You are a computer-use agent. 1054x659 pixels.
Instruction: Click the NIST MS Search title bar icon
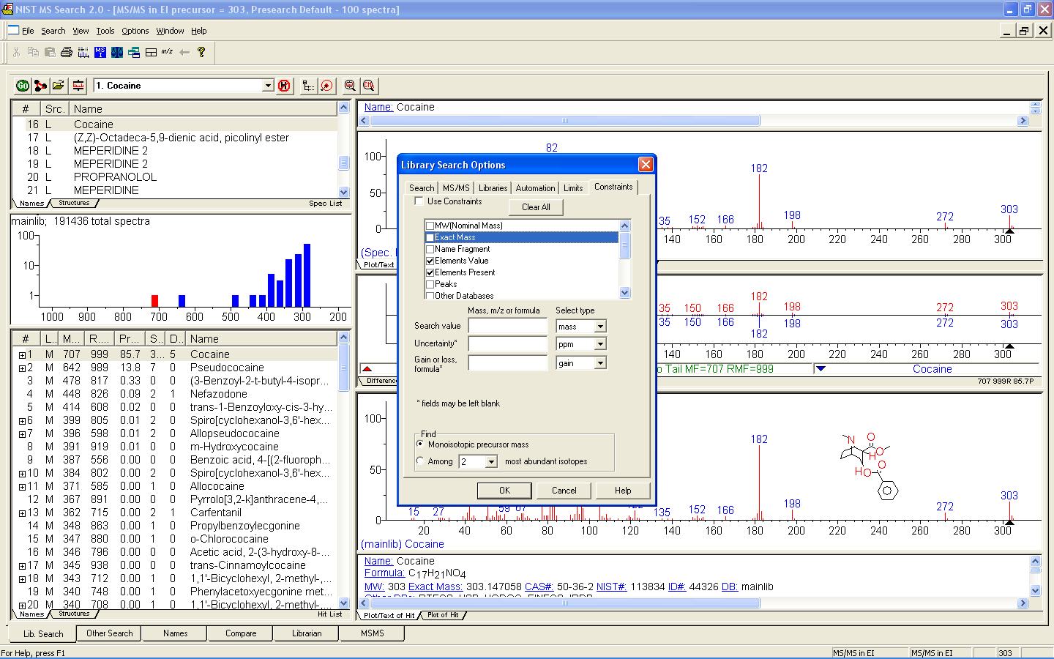(7, 10)
